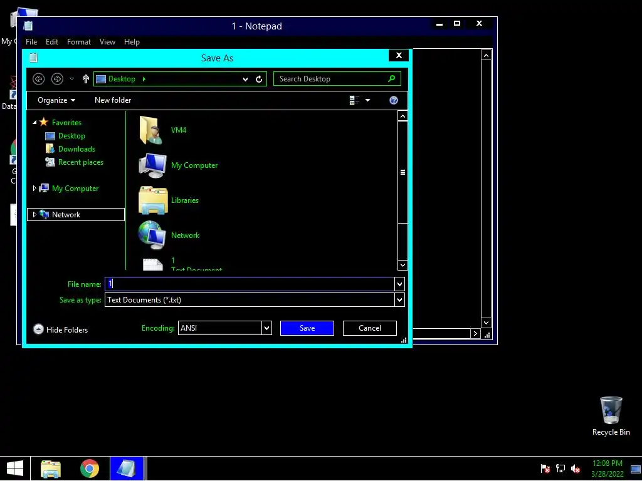Go back using the Back arrow
This screenshot has width=642, height=481.
coord(38,79)
